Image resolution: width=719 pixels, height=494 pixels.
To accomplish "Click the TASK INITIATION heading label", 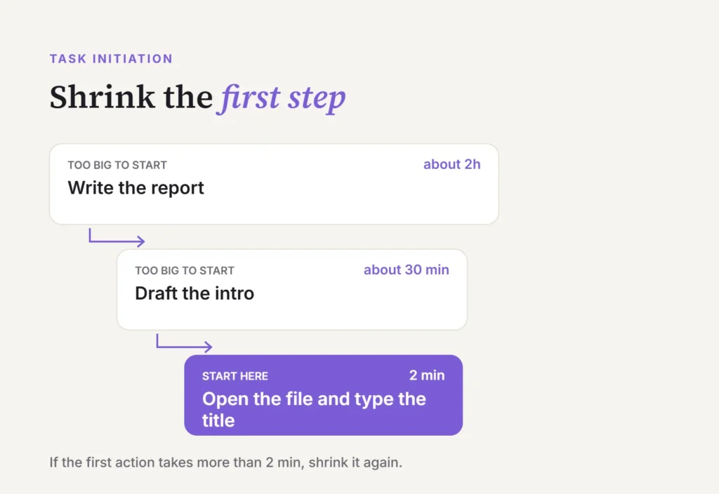I will (x=111, y=59).
